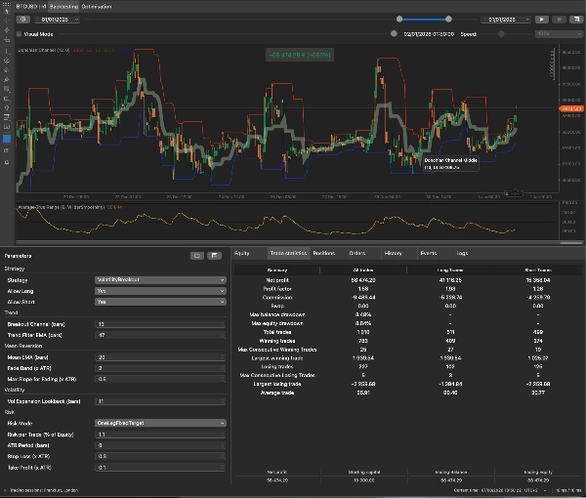Click the Take Profit (x ATR) field
Viewport: 586px width, 498px height.
[x=160, y=468]
